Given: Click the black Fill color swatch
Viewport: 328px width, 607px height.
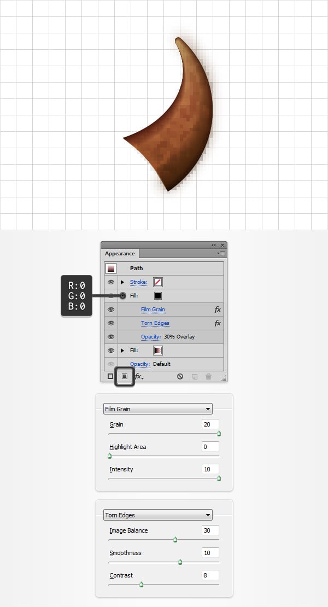Looking at the screenshot, I should [158, 296].
